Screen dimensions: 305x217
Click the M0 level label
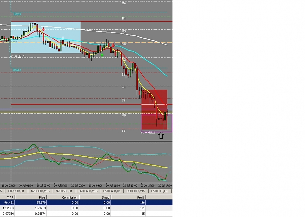tap(124, 115)
